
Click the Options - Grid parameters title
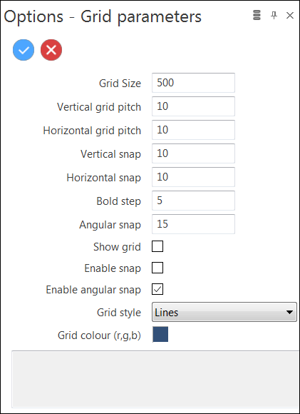[103, 17]
